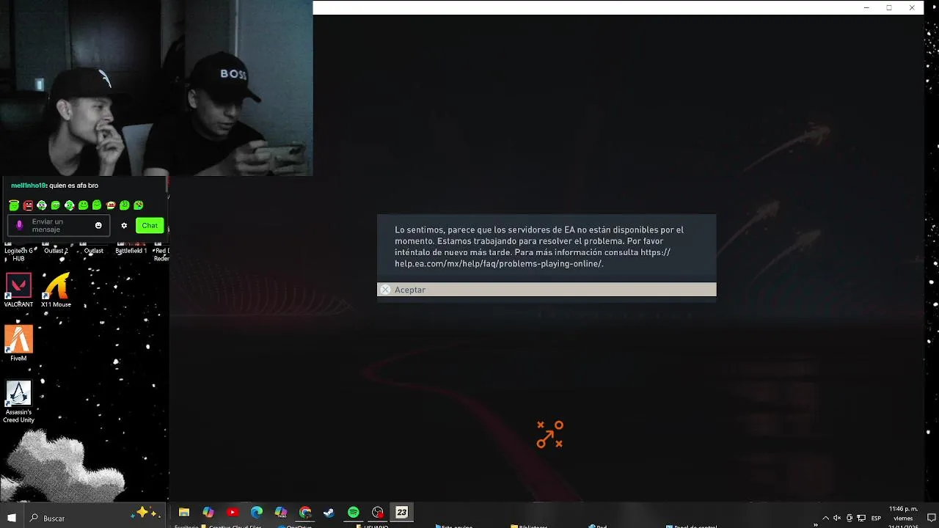
Task: Open the emoji picker in the chat input
Action: (98, 225)
